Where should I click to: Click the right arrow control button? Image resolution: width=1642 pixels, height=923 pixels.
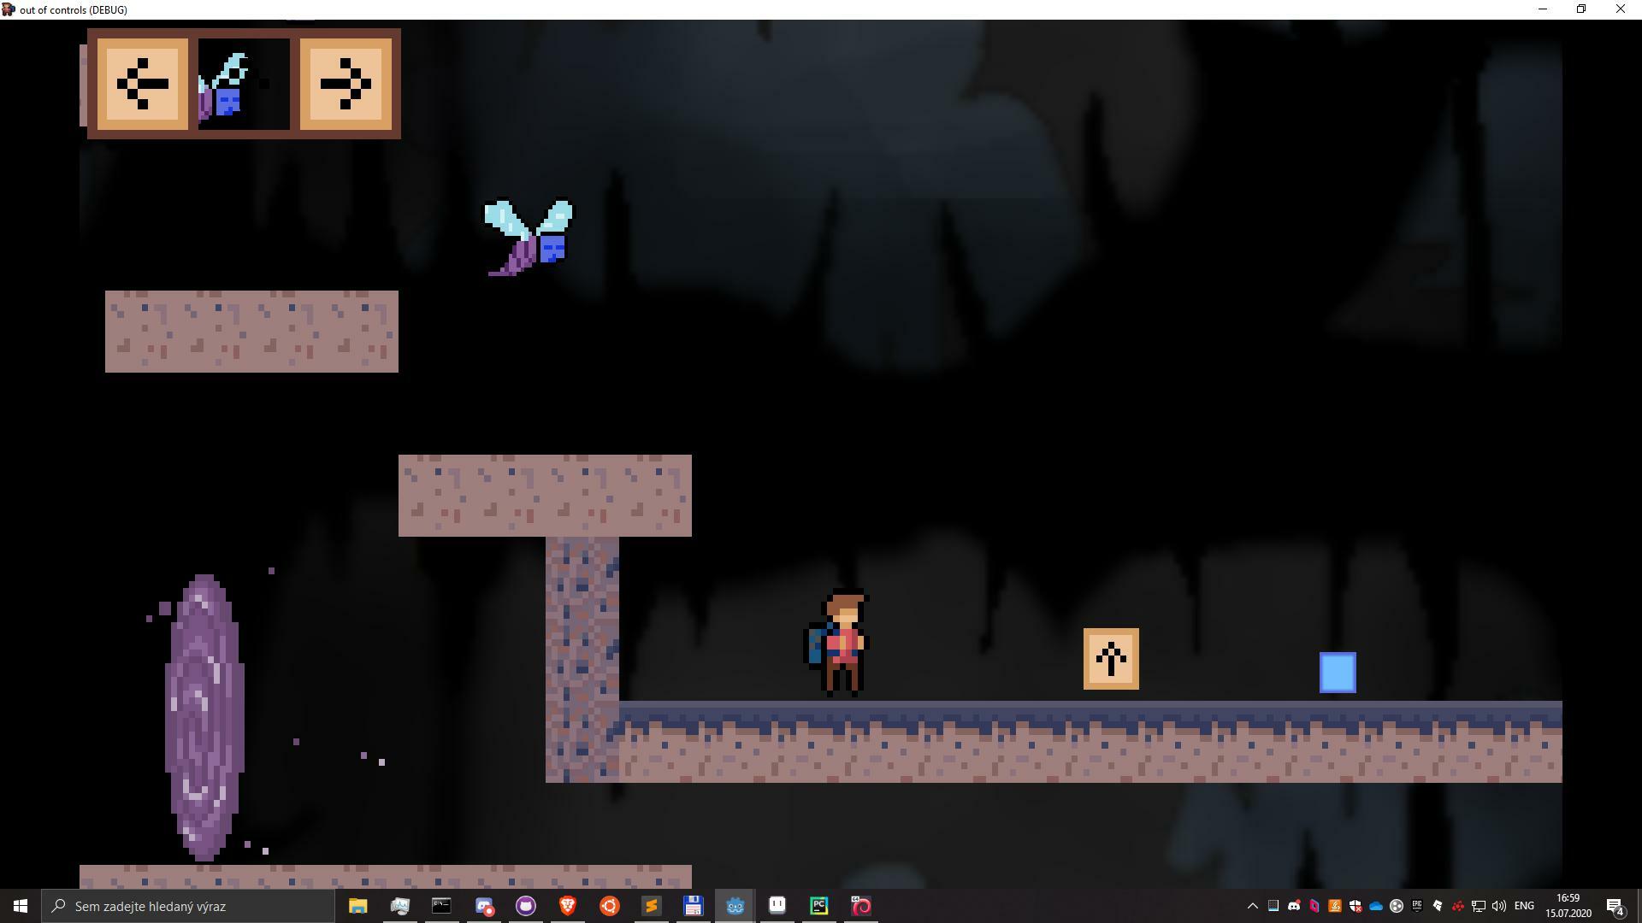[x=346, y=84]
